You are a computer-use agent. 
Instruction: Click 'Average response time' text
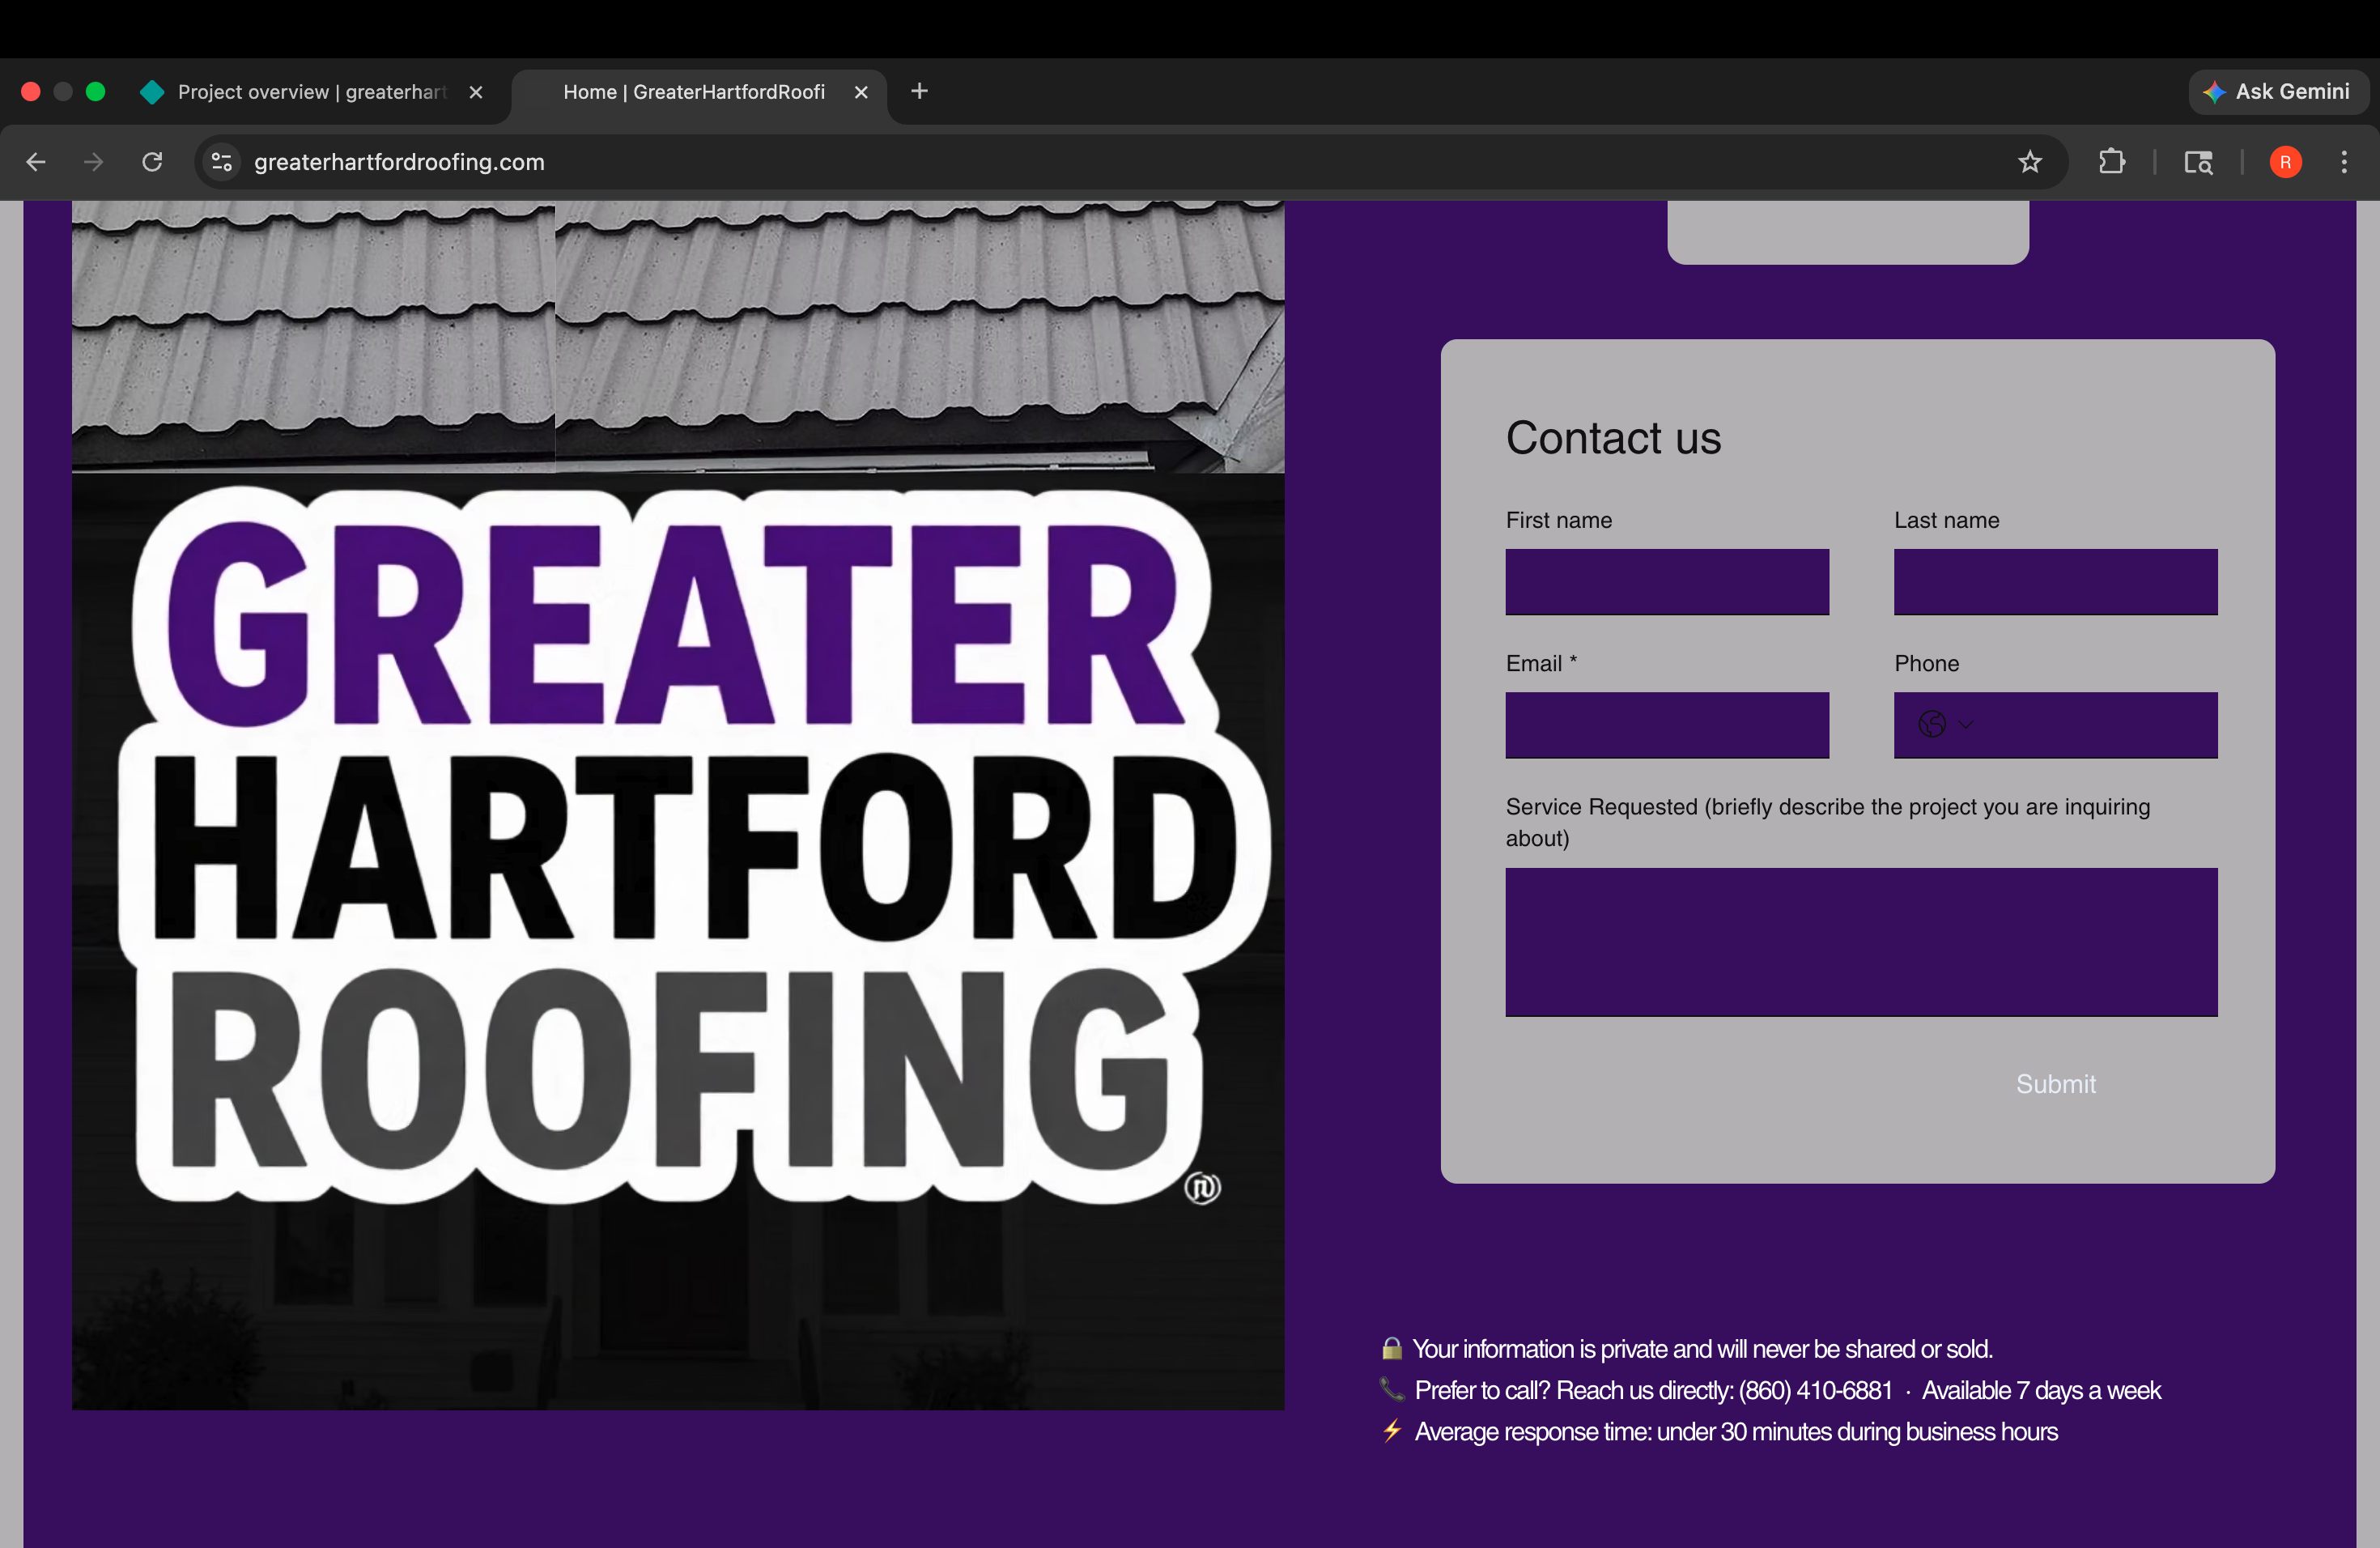pyautogui.click(x=1736, y=1432)
